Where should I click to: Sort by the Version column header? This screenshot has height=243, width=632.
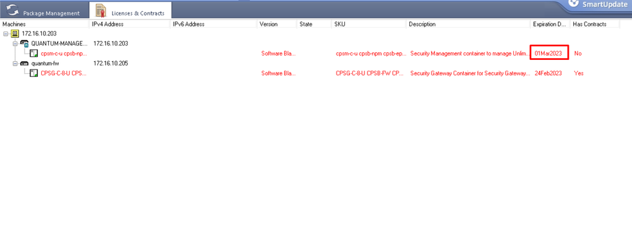click(277, 24)
